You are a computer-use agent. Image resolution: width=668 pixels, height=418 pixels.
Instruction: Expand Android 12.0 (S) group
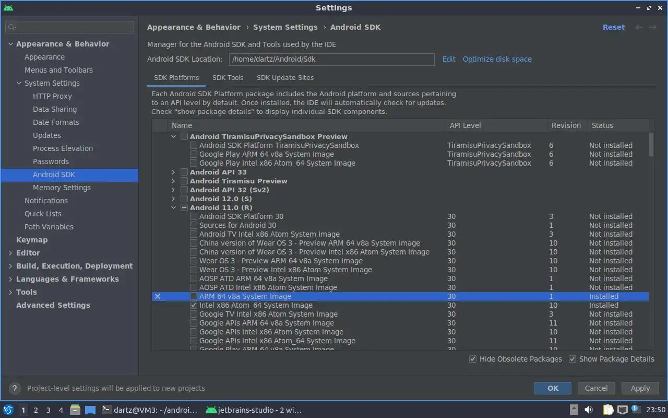click(x=174, y=199)
